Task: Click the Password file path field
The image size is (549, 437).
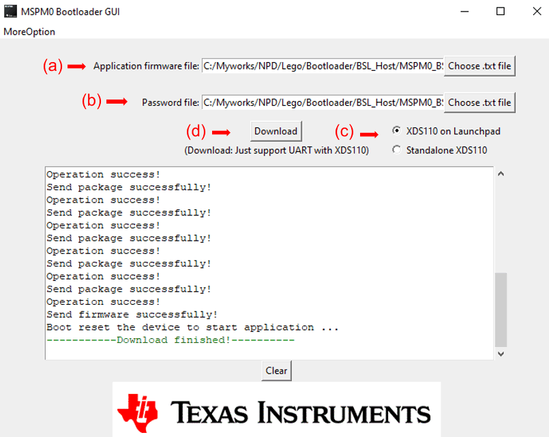Action: pos(321,102)
